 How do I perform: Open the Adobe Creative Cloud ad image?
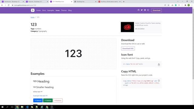pyautogui.click(x=127, y=27)
